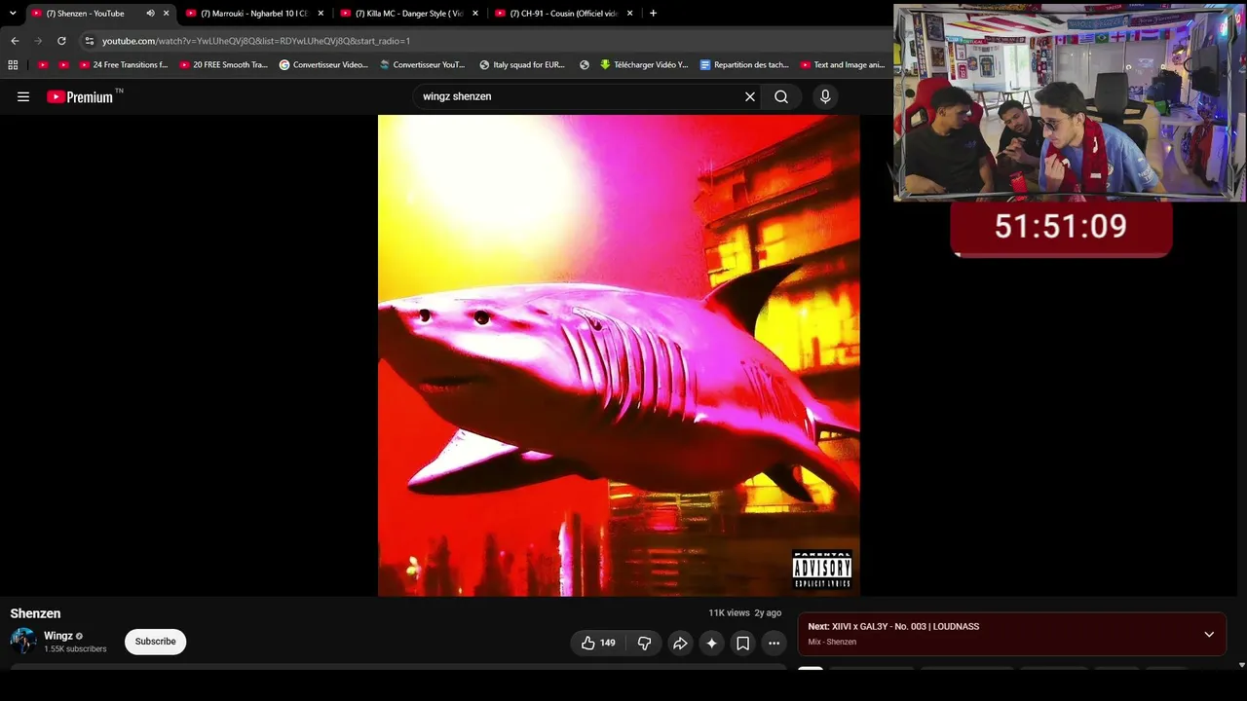Image resolution: width=1247 pixels, height=701 pixels.
Task: Open the apps grid in bookmarks bar
Action: (x=13, y=65)
